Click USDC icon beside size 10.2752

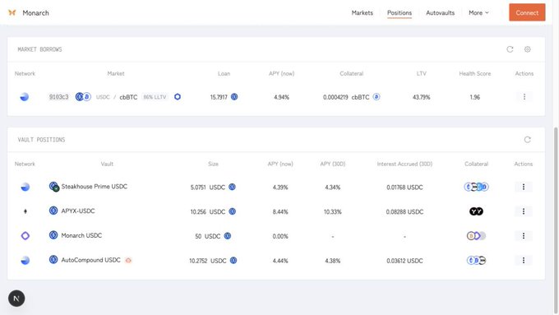click(x=233, y=261)
